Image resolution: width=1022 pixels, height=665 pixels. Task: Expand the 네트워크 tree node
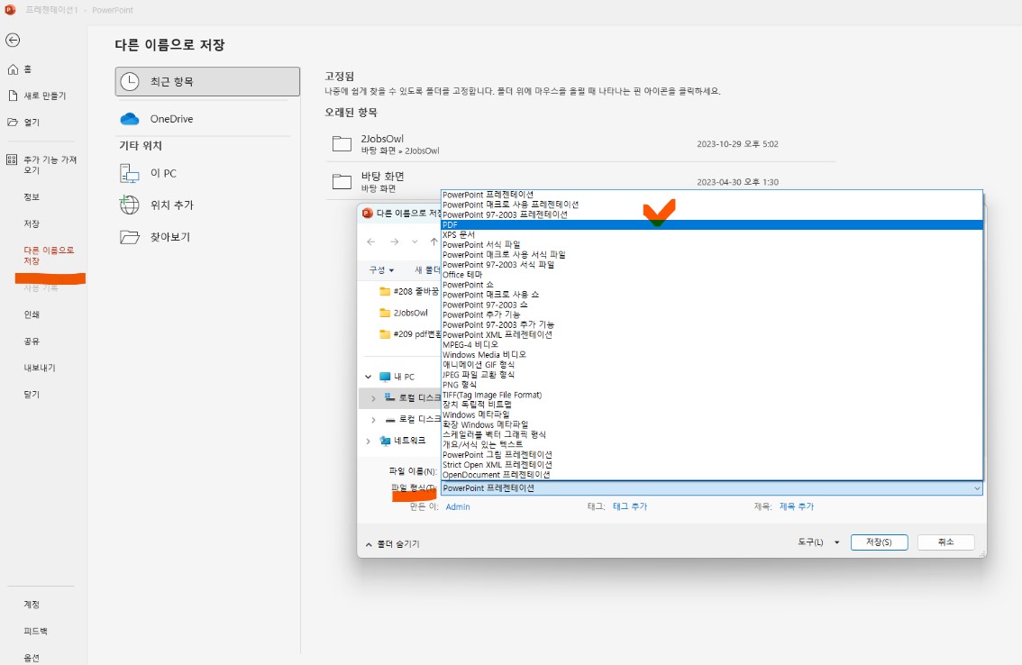pos(369,441)
